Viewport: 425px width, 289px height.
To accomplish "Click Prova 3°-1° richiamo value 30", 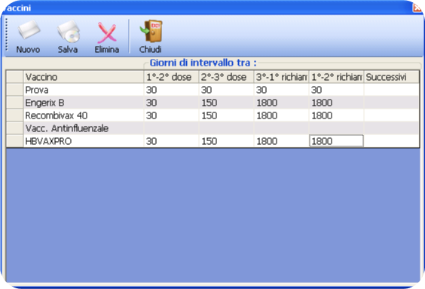I will point(281,90).
